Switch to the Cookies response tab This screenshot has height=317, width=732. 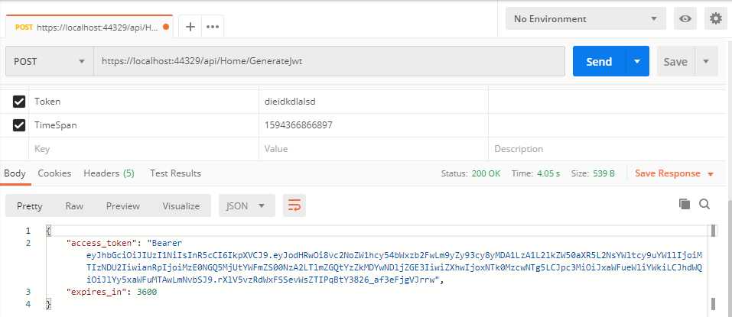point(54,173)
